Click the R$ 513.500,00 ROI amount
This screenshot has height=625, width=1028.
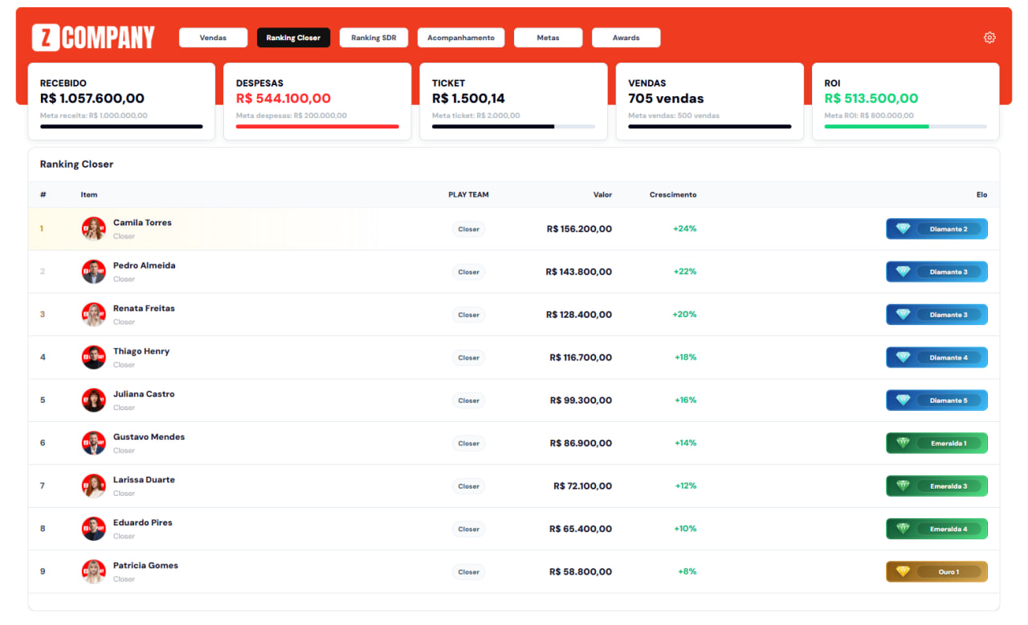coord(871,99)
